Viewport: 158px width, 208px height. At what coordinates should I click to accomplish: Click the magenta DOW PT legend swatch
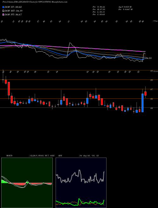pyautogui.click(x=3, y=14)
